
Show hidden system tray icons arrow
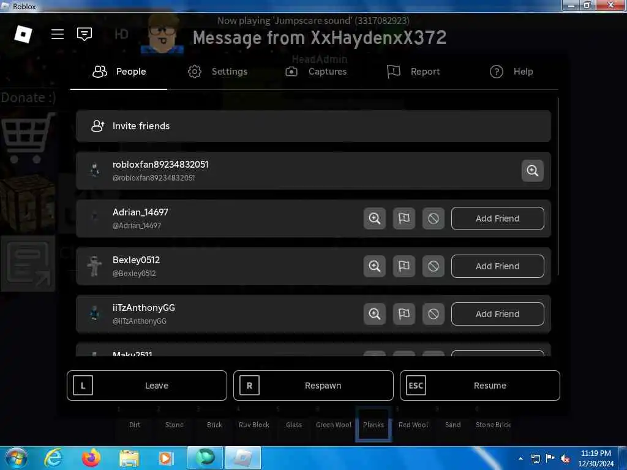click(x=520, y=458)
